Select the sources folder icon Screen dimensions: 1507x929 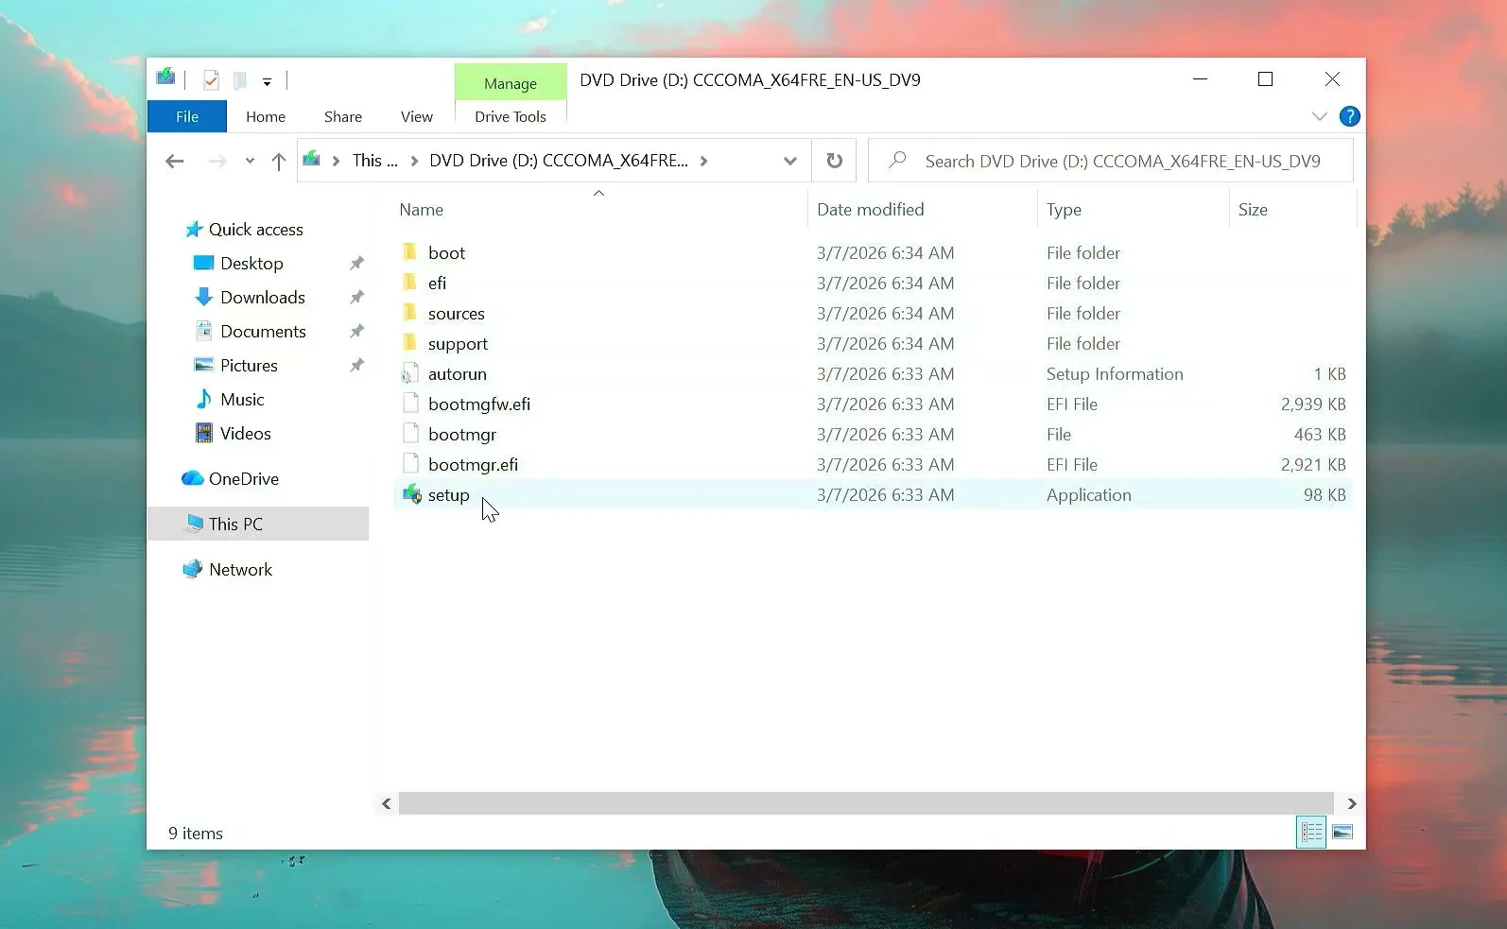(x=410, y=313)
